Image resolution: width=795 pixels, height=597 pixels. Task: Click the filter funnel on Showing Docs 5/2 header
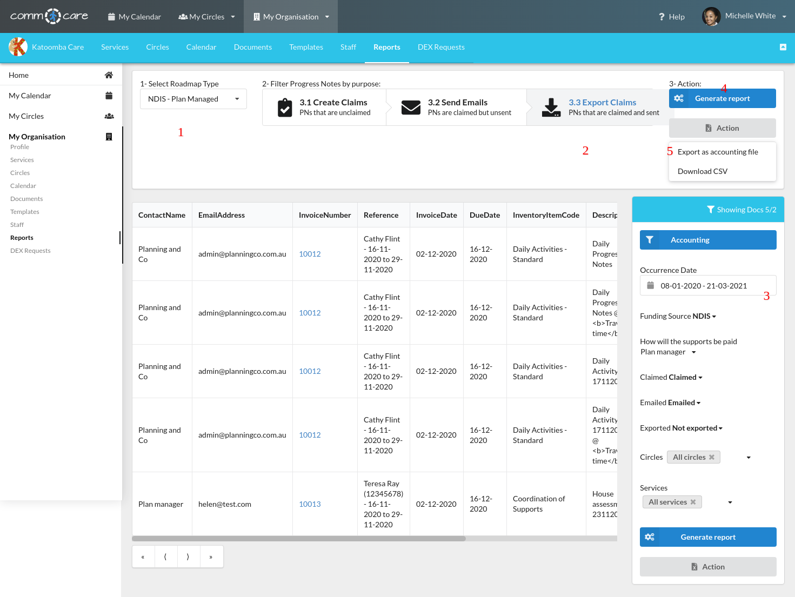[x=711, y=209]
